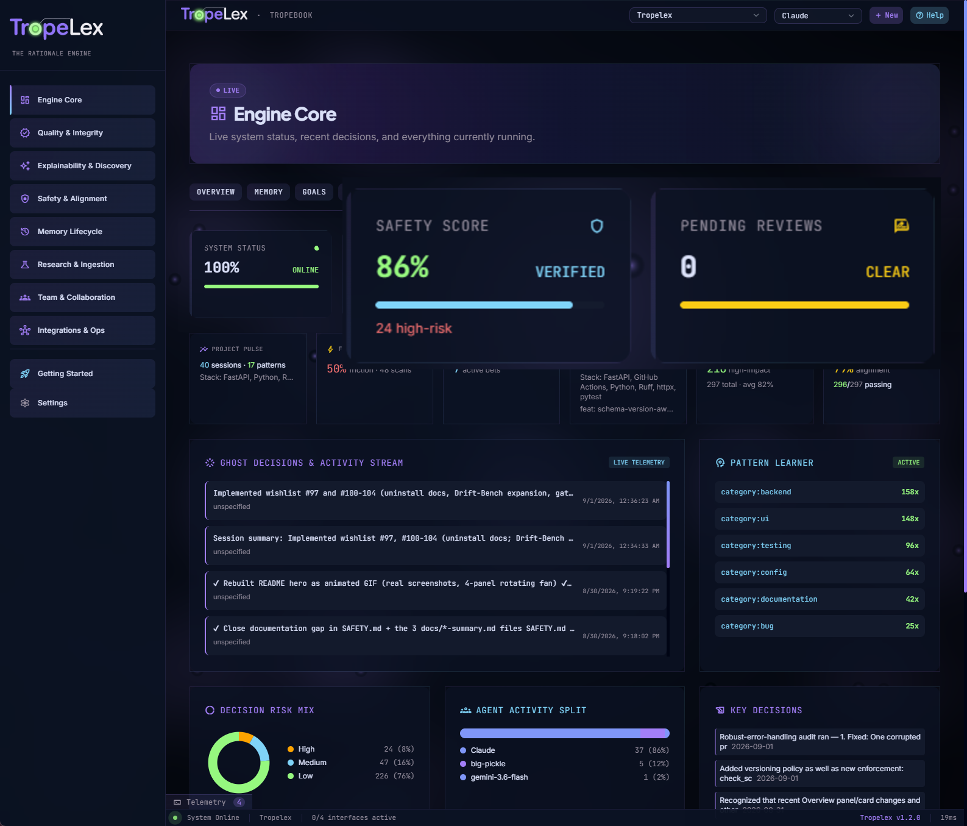The width and height of the screenshot is (967, 826).
Task: Select the category:testing pattern row
Action: pos(820,546)
